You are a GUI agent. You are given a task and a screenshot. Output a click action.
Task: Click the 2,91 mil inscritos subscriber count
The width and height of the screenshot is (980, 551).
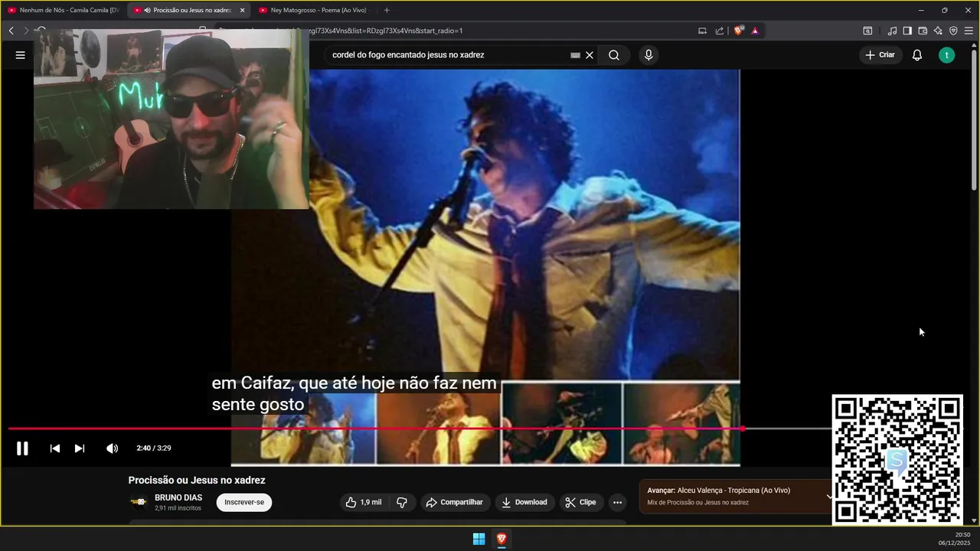(x=178, y=508)
